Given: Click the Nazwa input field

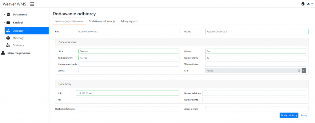Looking at the screenshot, I should click(257, 32).
